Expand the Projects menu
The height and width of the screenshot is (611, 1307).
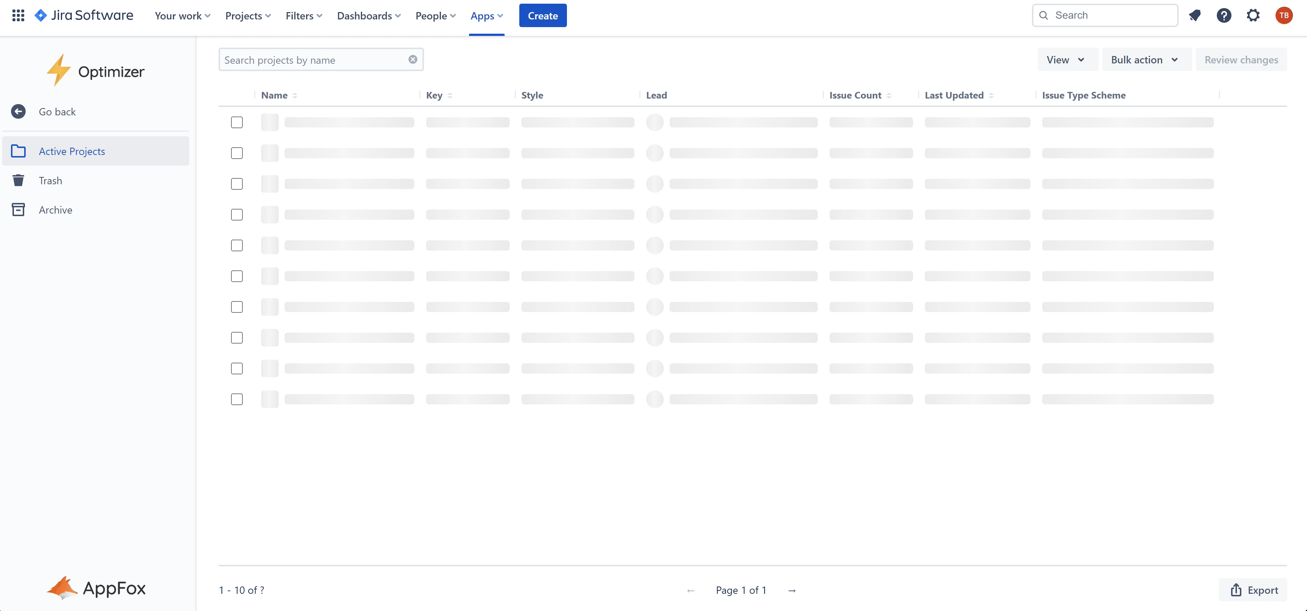[248, 16]
